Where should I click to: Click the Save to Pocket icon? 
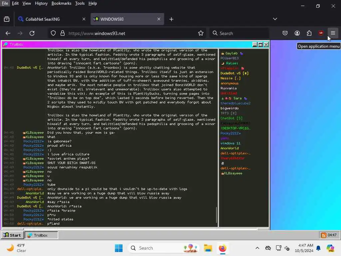(x=285, y=33)
